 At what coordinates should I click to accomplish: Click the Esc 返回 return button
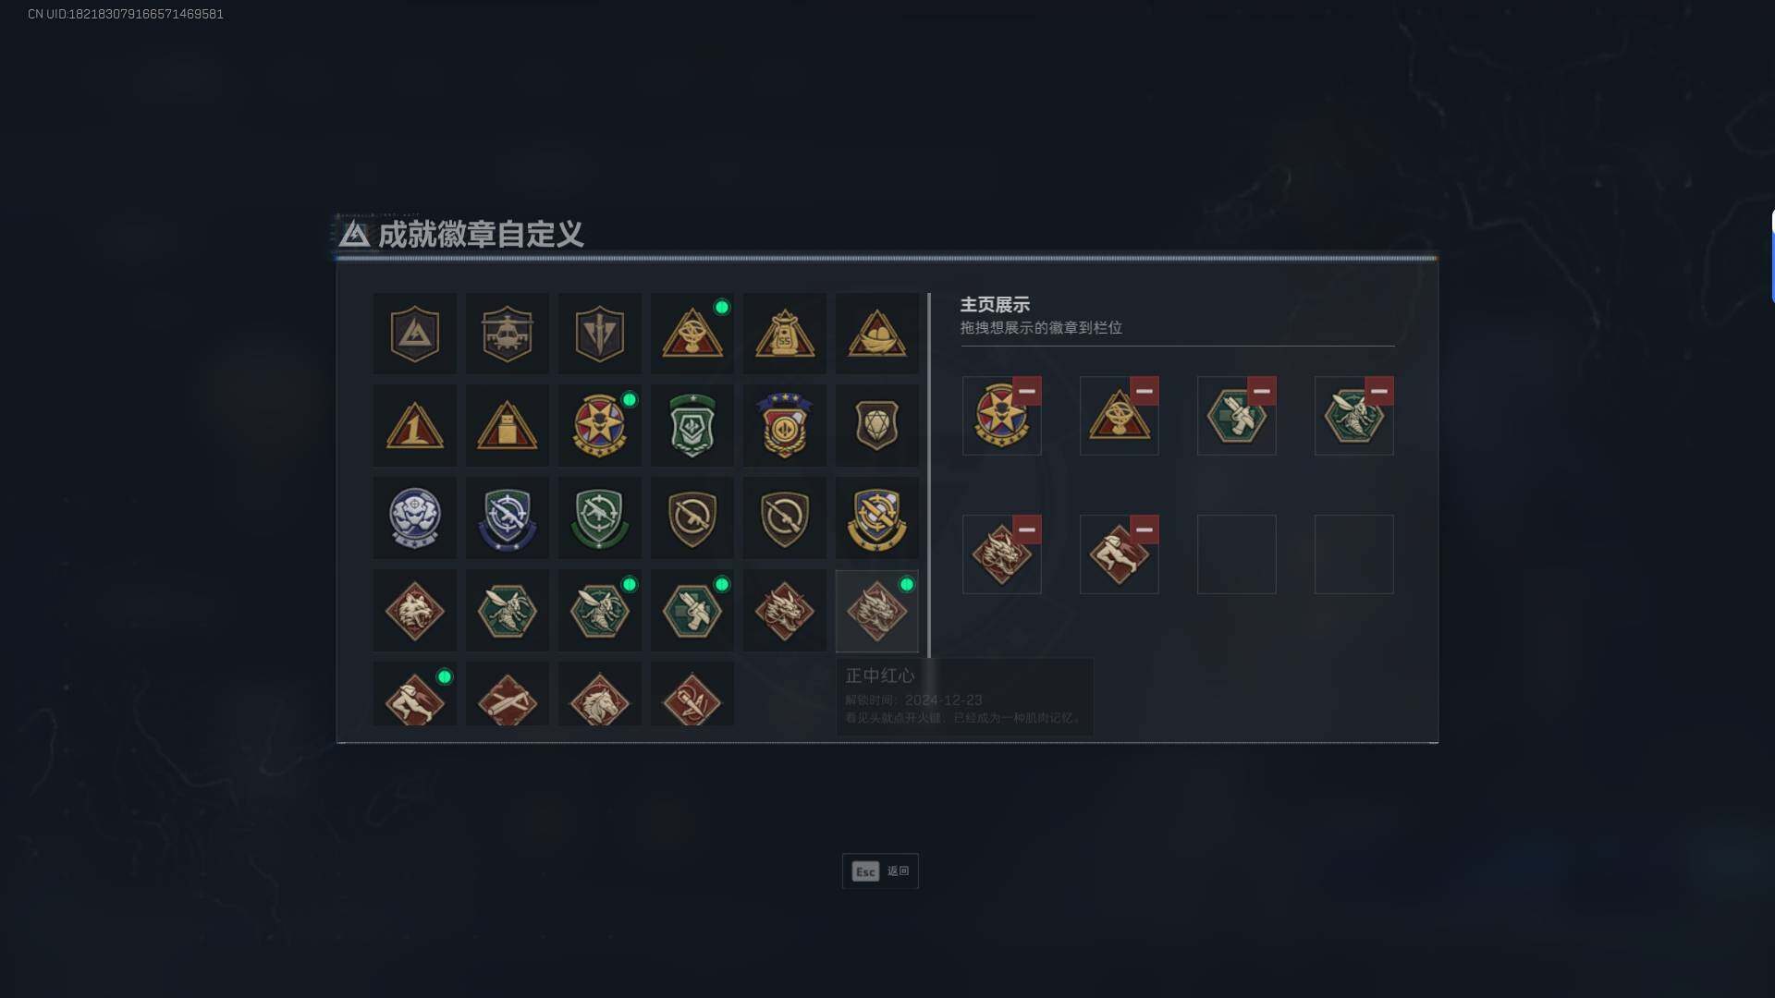880,871
